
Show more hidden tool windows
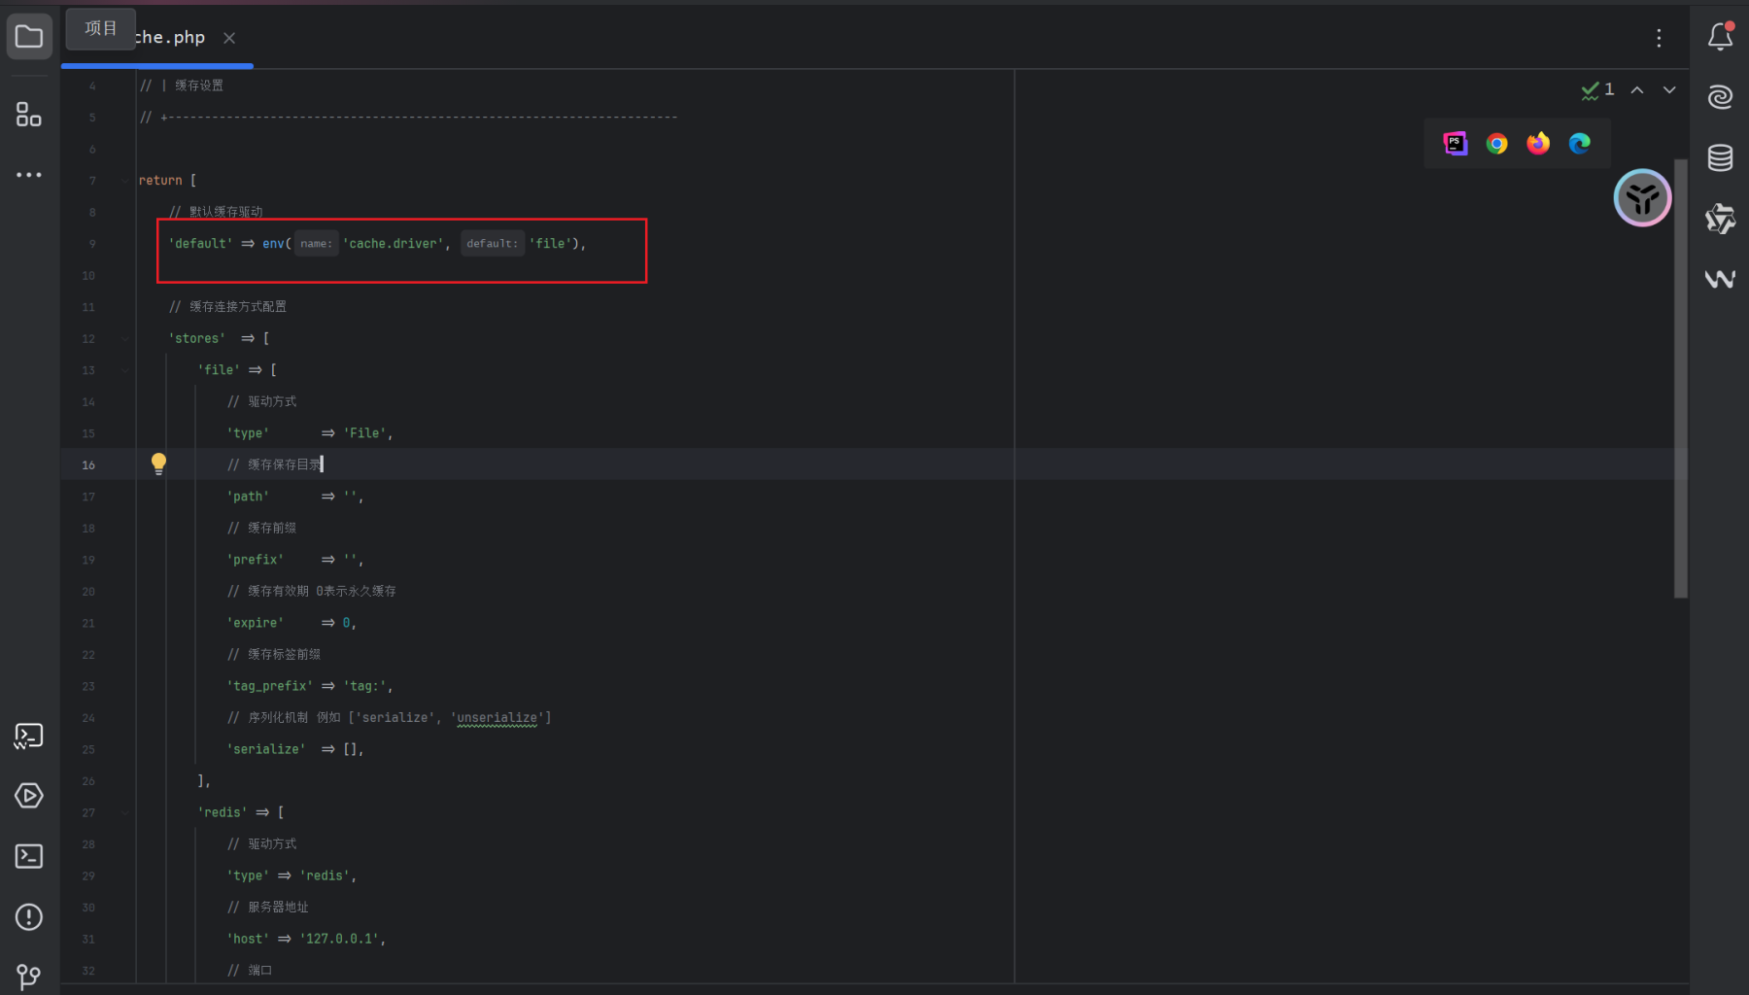pos(29,175)
